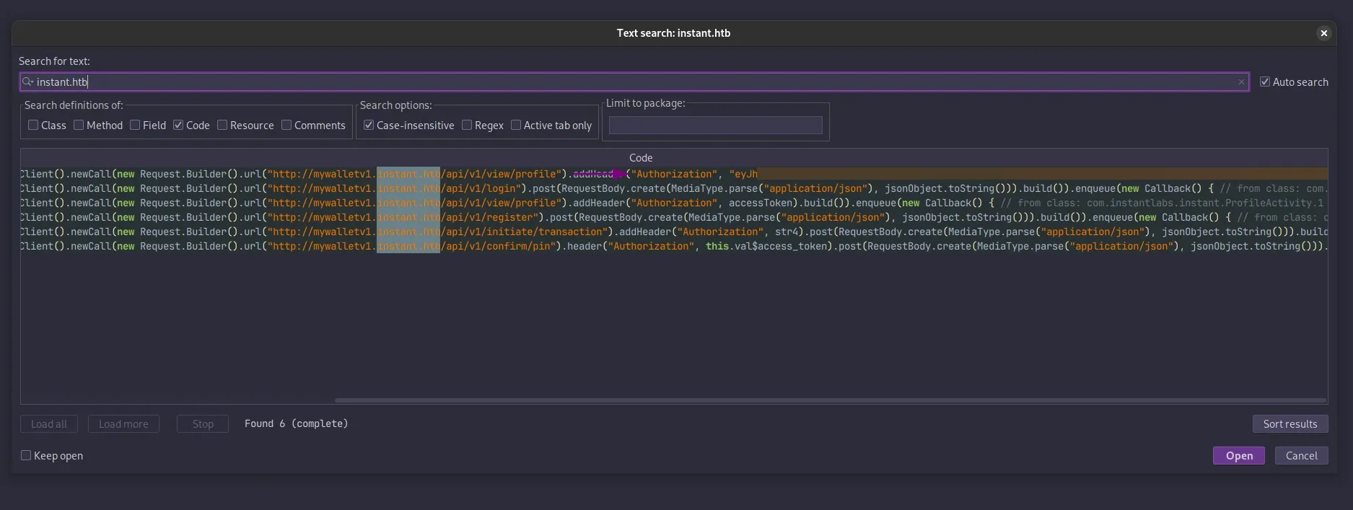The height and width of the screenshot is (510, 1353).
Task: Enable the Field search definition checkbox
Action: (135, 125)
